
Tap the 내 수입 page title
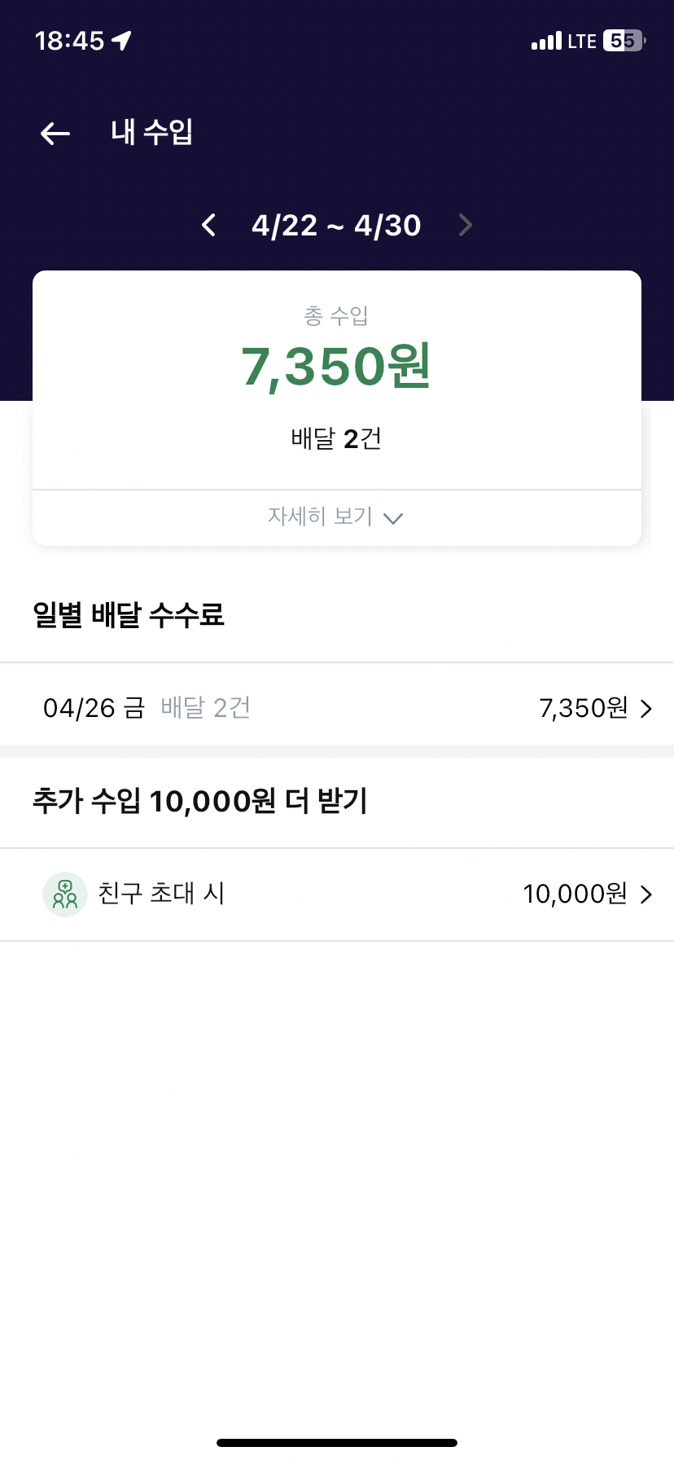[152, 132]
